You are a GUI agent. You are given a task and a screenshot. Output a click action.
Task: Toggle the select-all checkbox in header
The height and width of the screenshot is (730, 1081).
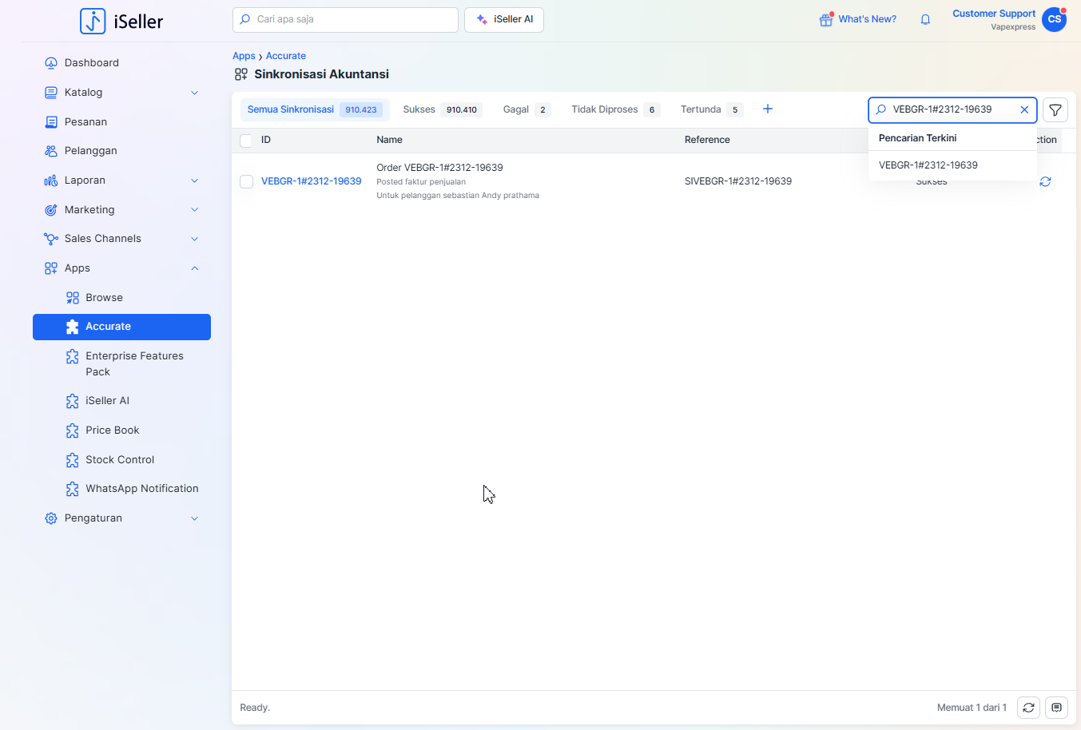(246, 141)
